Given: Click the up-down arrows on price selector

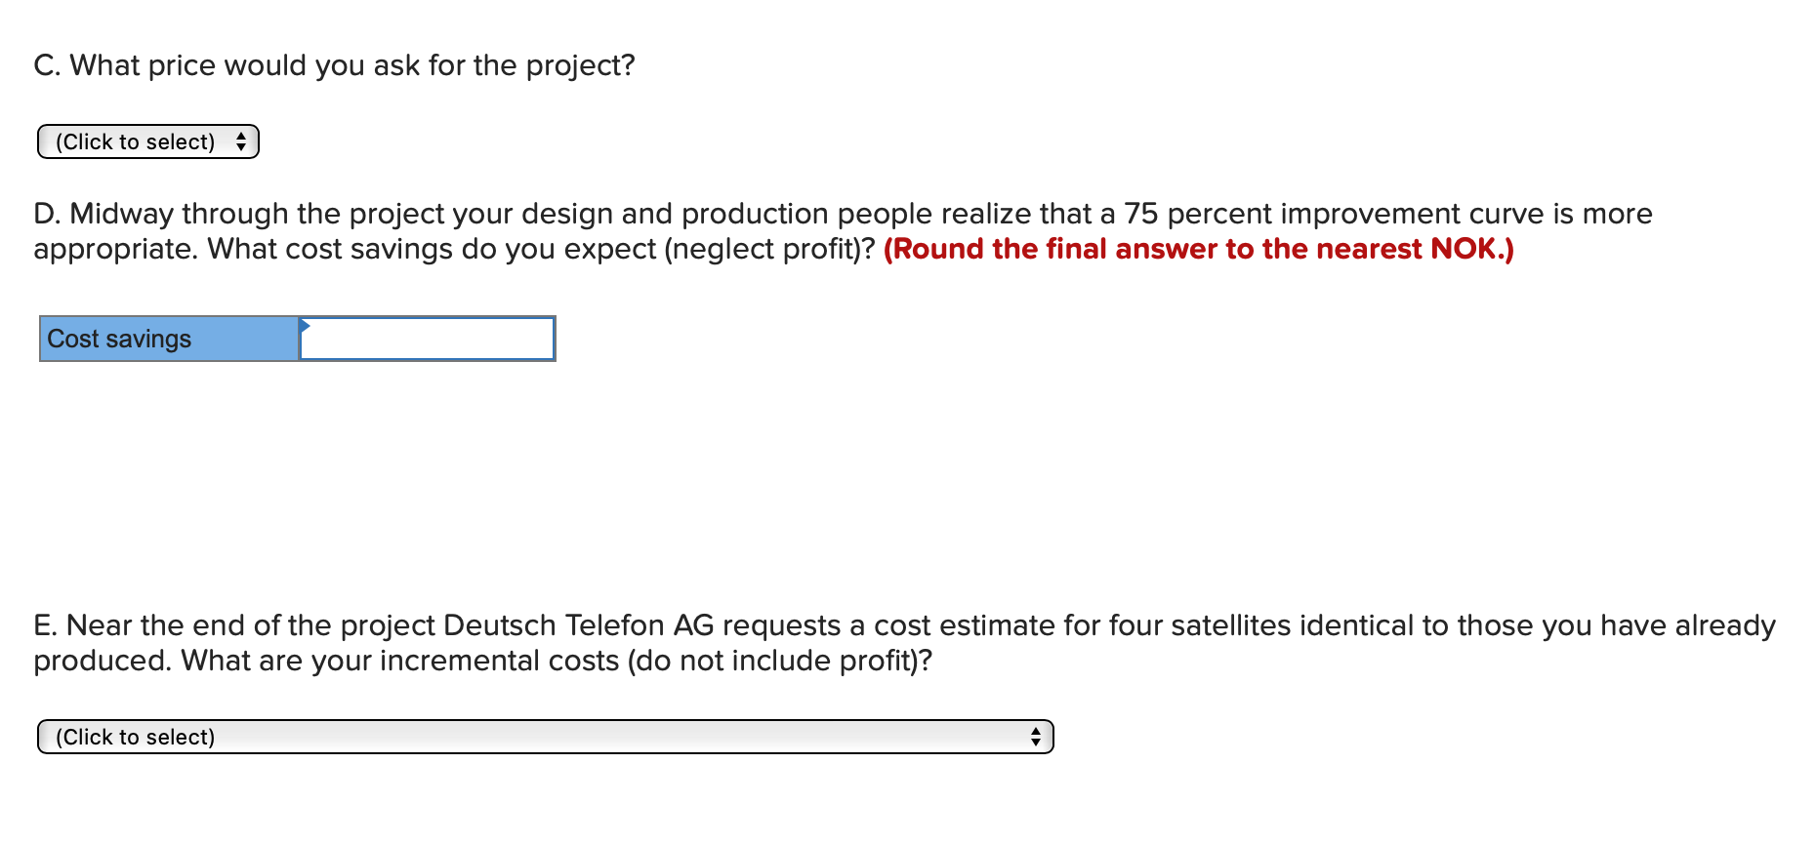Looking at the screenshot, I should 241,141.
